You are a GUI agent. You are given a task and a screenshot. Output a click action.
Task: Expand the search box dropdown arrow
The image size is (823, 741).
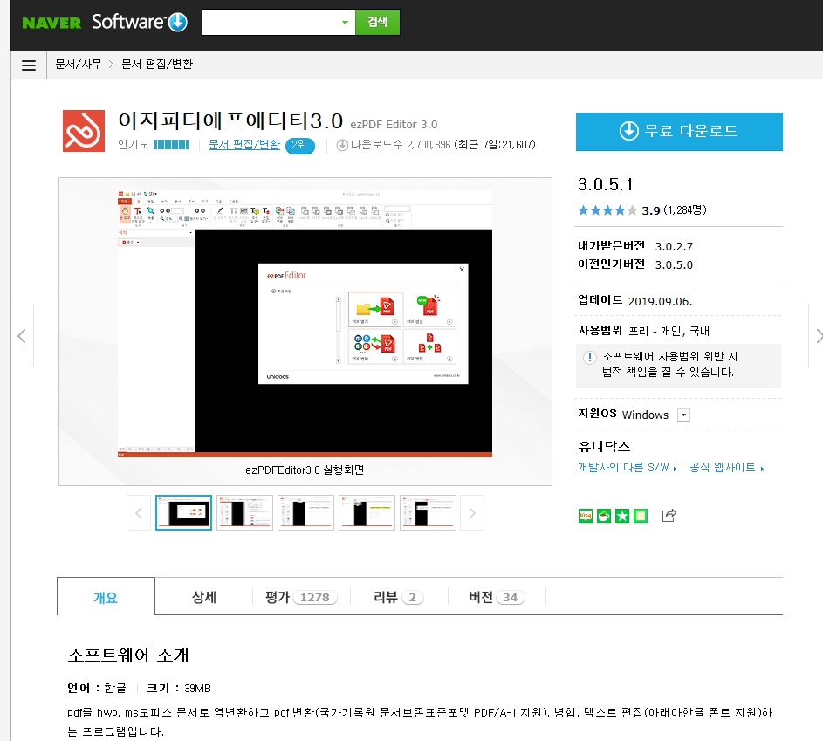[x=345, y=23]
